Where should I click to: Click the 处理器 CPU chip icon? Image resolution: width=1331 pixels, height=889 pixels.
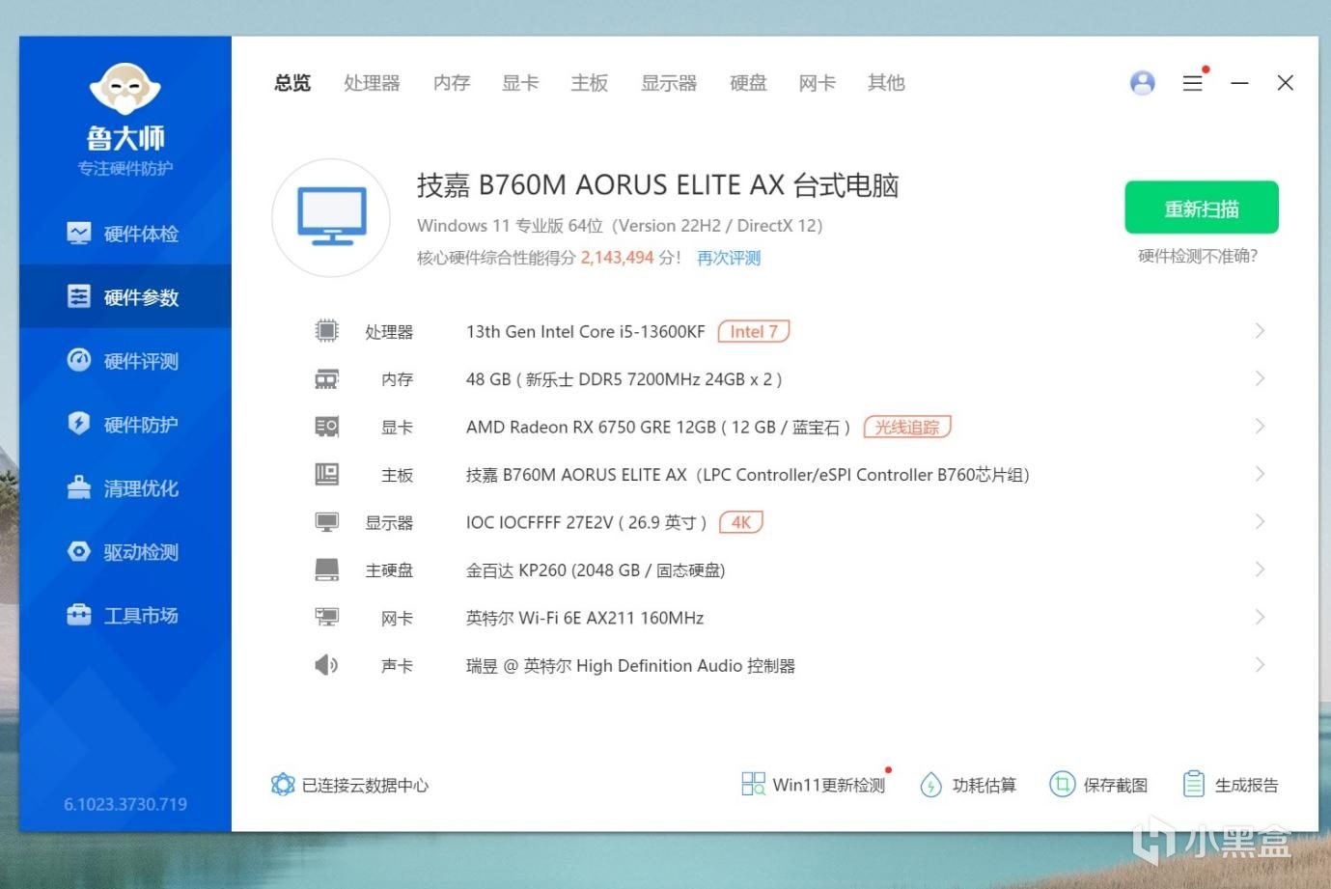327,331
